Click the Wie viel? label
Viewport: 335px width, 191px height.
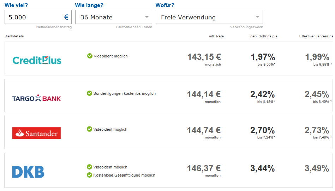16,5
